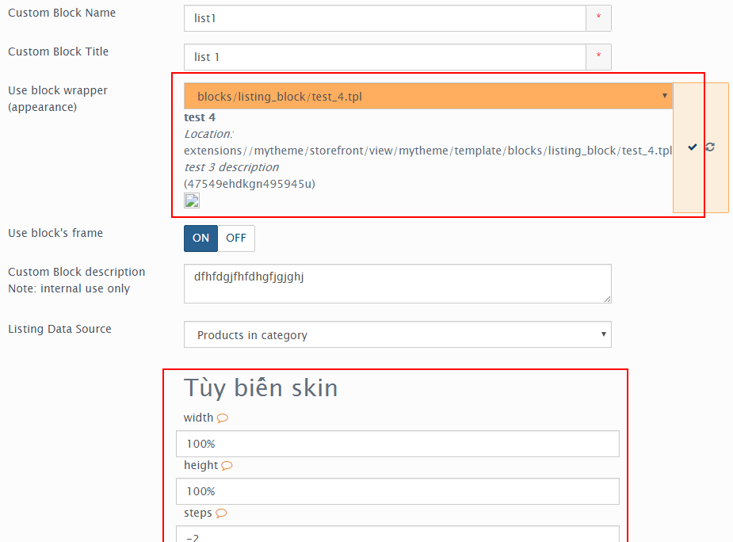Focus the width 100% input

pos(397,444)
